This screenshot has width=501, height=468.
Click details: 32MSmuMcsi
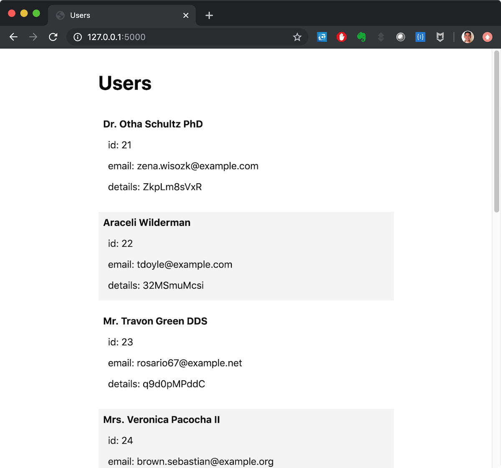156,286
